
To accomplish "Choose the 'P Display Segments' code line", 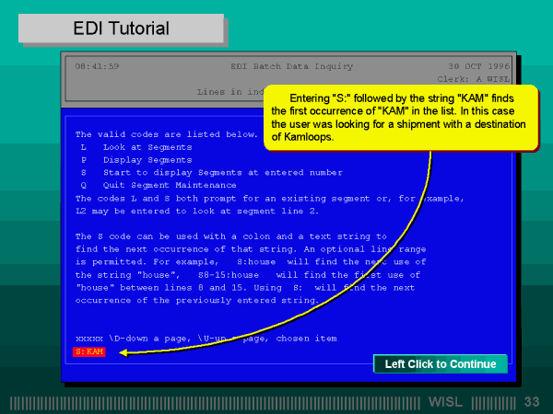I will (135, 159).
